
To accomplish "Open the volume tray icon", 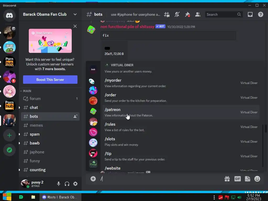I will pyautogui.click(x=239, y=198).
